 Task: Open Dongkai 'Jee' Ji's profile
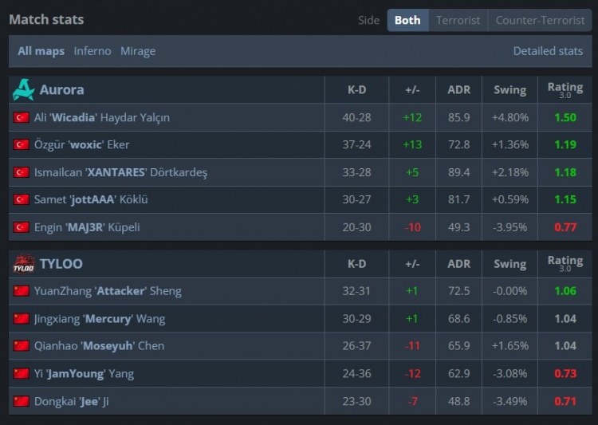[71, 401]
